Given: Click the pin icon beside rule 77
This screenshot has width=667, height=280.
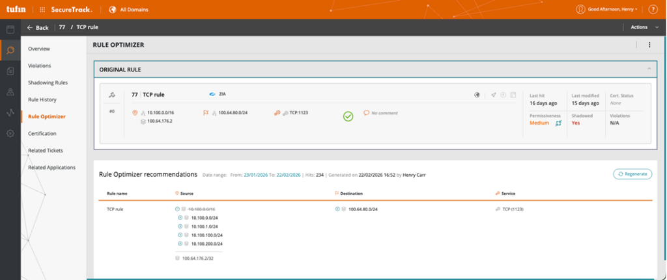Looking at the screenshot, I should click(x=111, y=95).
